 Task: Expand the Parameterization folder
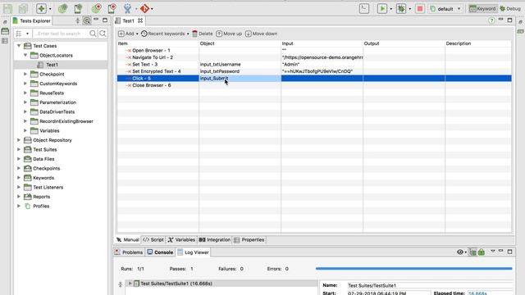25,102
